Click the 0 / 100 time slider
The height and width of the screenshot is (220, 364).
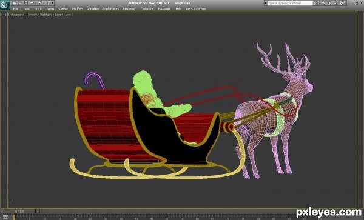[x=19, y=212]
